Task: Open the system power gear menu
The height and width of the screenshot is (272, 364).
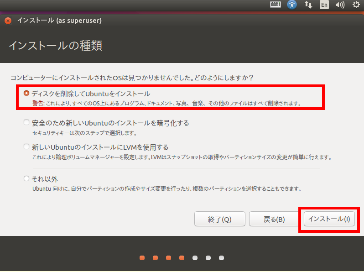Action: click(356, 5)
